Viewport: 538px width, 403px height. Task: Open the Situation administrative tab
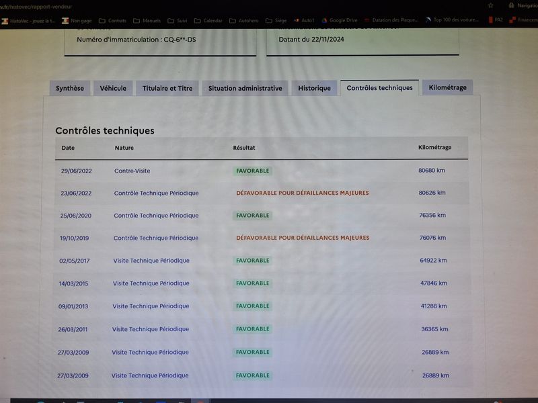coord(245,89)
